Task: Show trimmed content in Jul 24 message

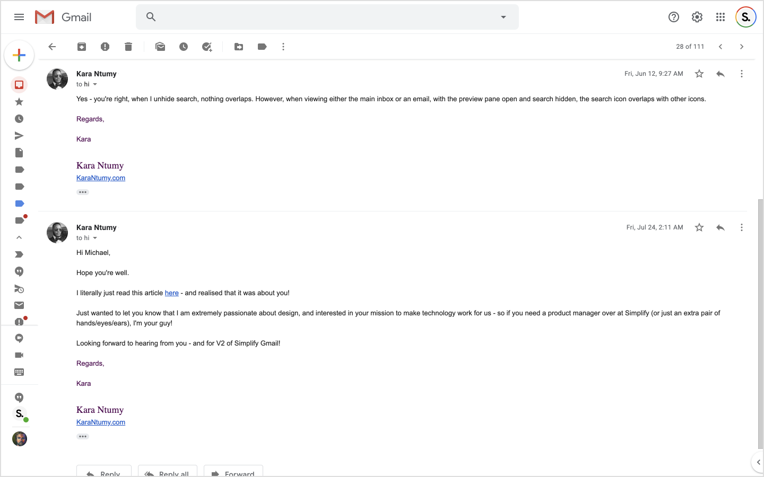Action: (83, 437)
